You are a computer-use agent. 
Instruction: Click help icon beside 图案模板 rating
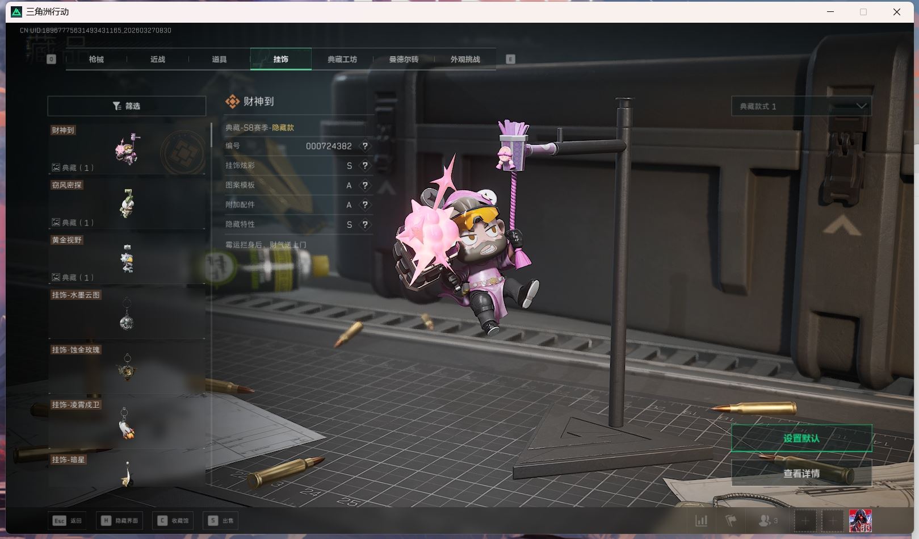[x=365, y=185]
